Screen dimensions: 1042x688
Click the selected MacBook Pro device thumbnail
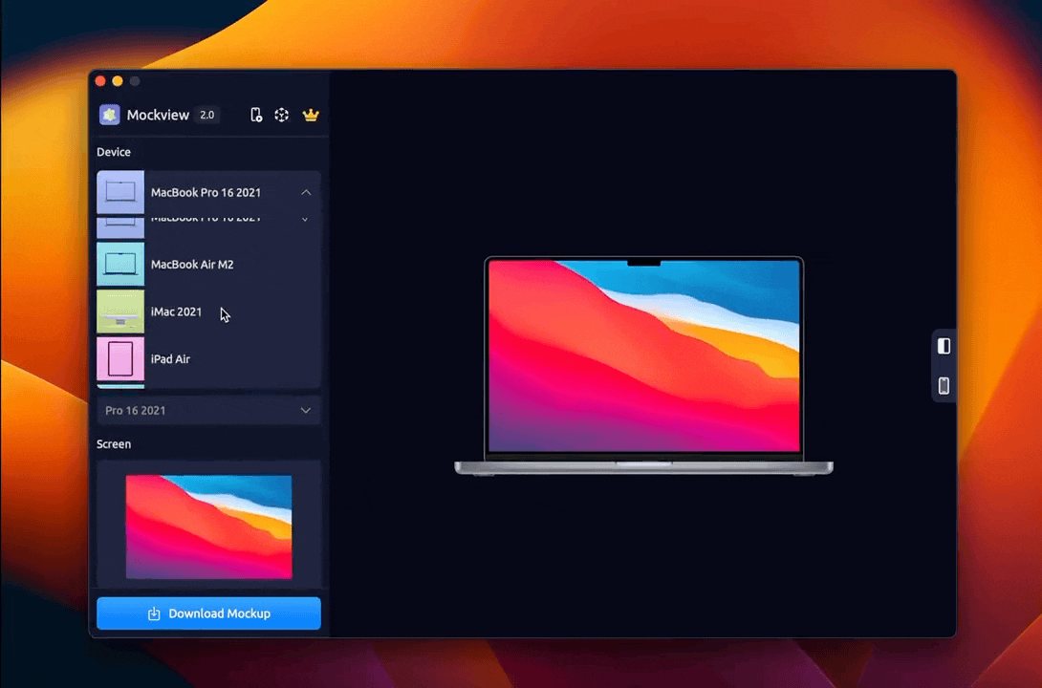[x=120, y=192]
